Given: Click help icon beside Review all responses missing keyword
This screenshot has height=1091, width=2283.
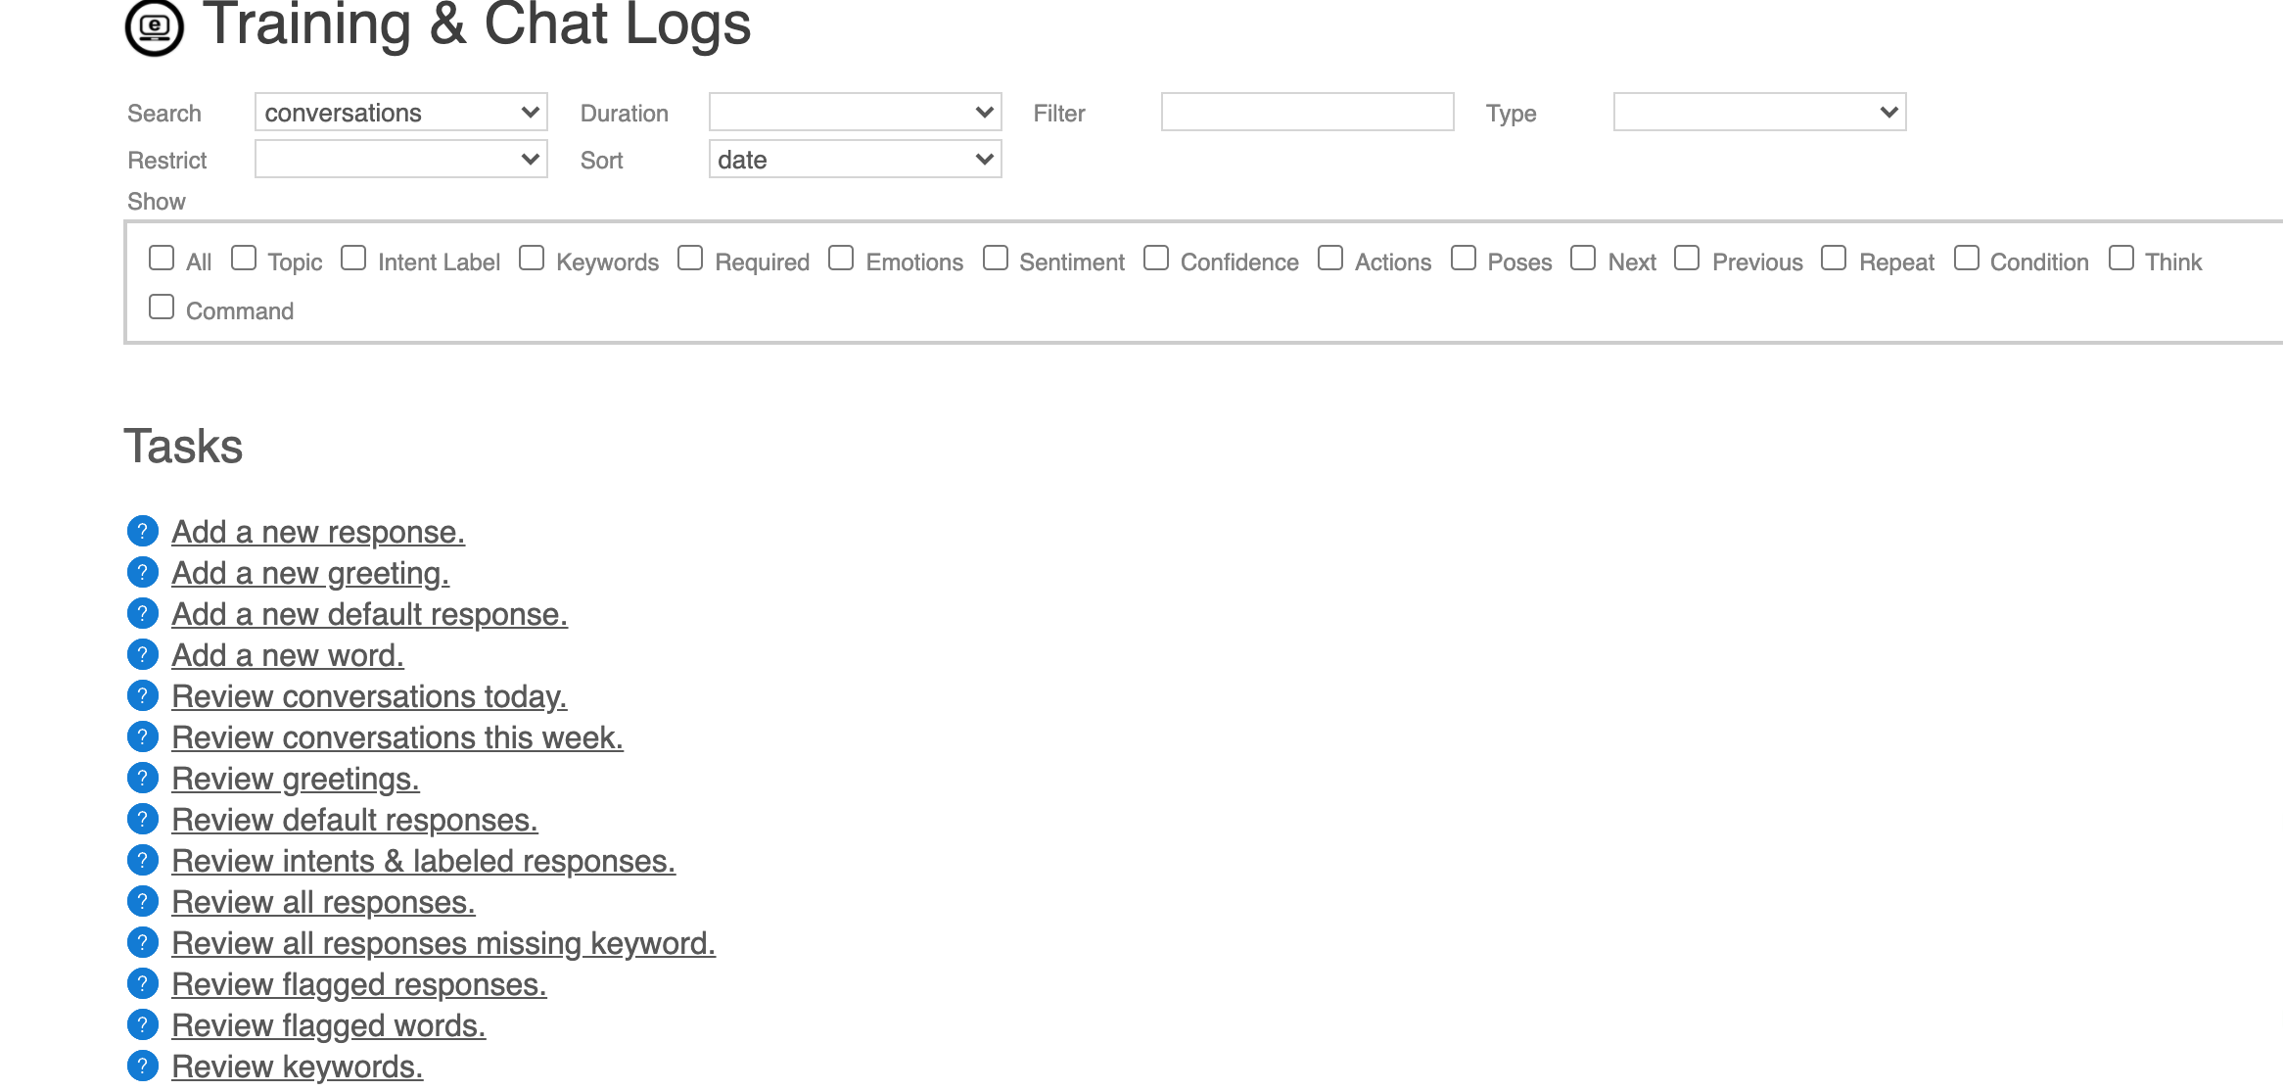Looking at the screenshot, I should [x=143, y=942].
